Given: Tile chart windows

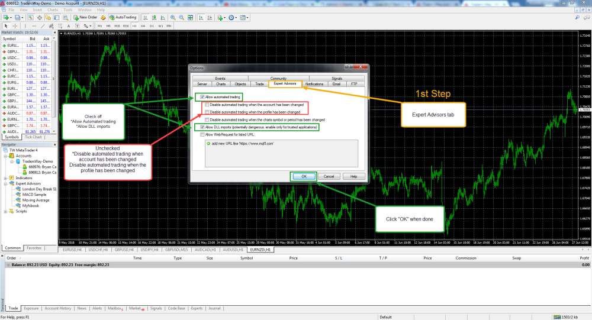Looking at the screenshot, I should coord(190,17).
